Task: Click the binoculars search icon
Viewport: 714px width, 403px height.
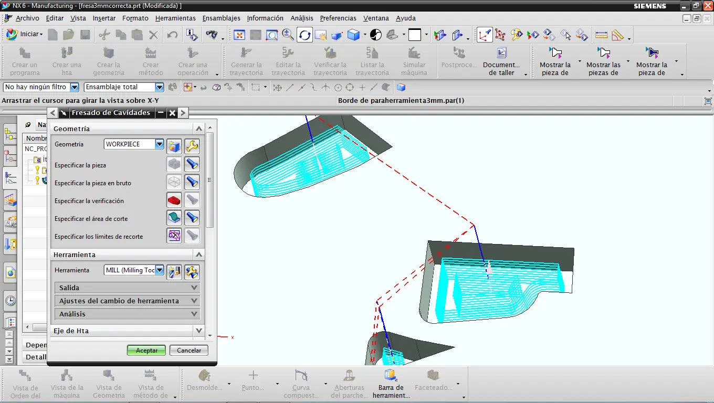Action: (x=212, y=35)
